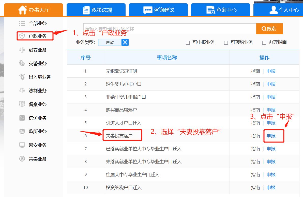303x197 pixels.
Task: Remove the 户政 filter with X button
Action: [125, 42]
